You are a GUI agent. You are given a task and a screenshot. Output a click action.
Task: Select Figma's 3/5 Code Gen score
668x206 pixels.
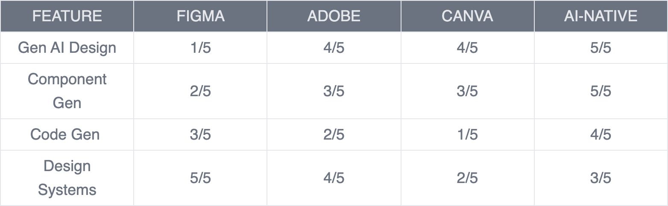[200, 134]
